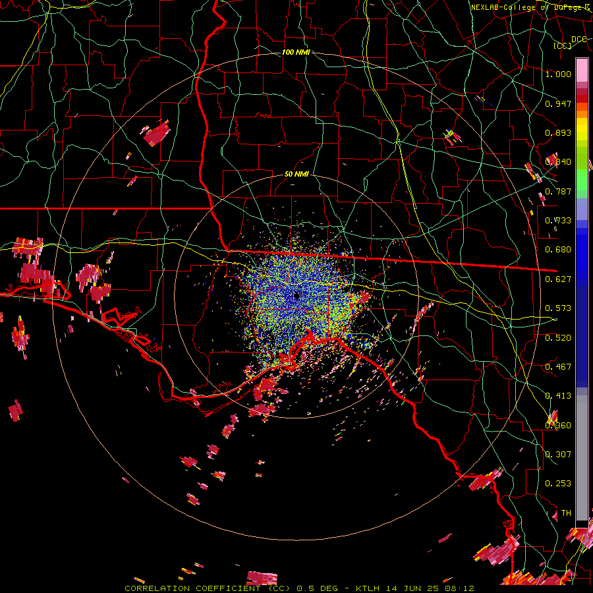
Task: Click the 0.893 legend value
Action: [x=558, y=132]
